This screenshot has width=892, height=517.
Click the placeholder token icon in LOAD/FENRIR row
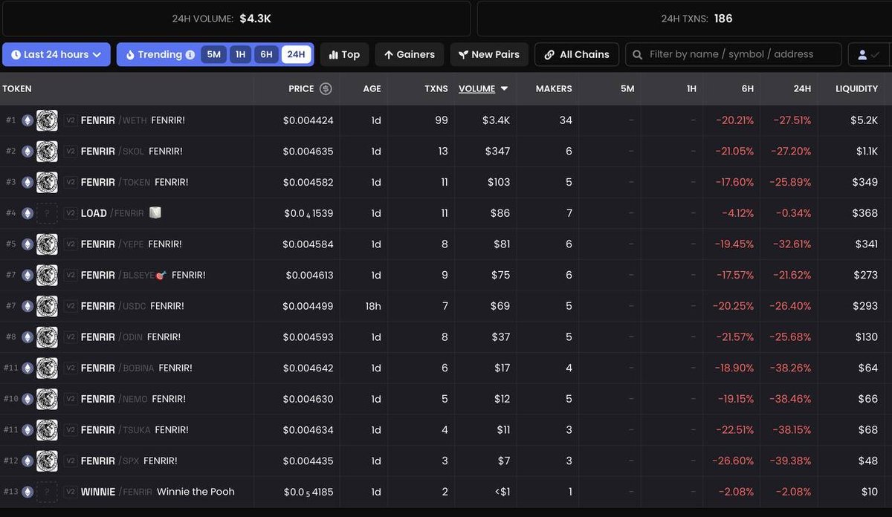[x=47, y=213]
